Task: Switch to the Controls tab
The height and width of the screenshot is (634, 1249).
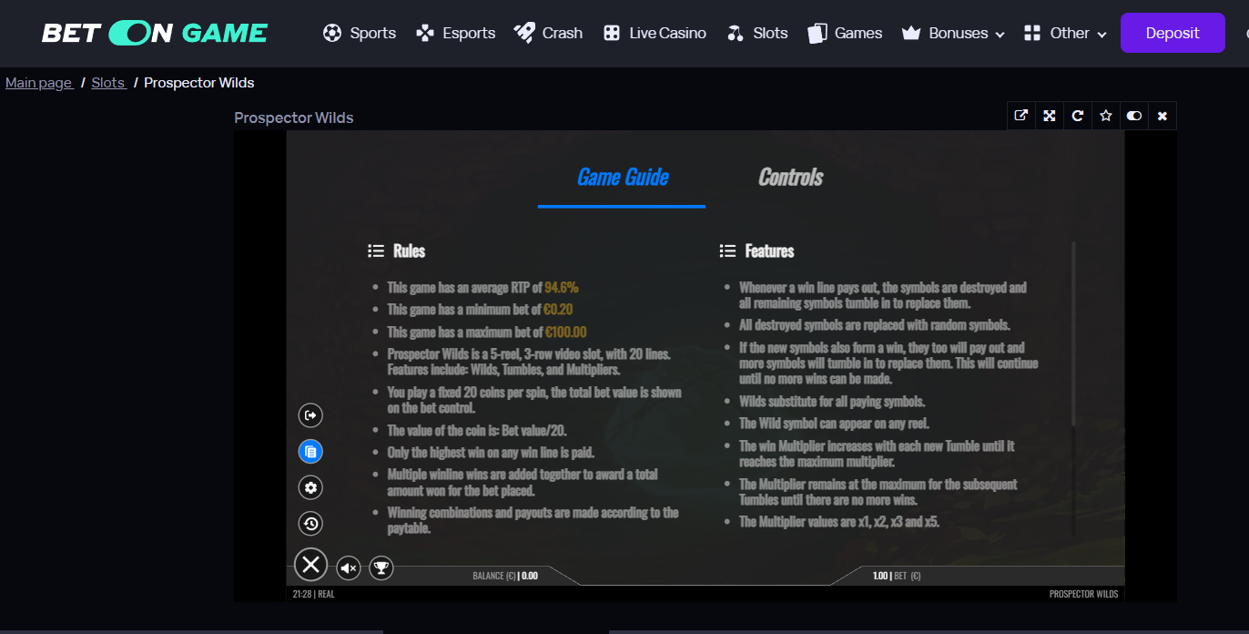Action: [791, 177]
